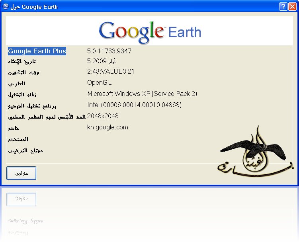Click the dialog title bar text

[x=34, y=7]
